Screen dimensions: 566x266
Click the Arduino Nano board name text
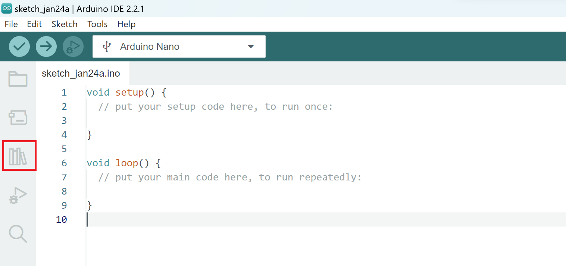tap(150, 47)
